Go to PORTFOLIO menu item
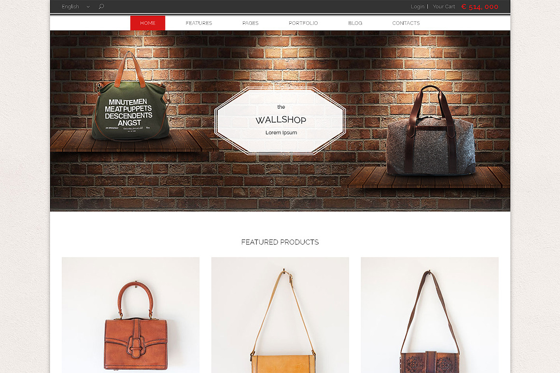The height and width of the screenshot is (373, 560). [x=303, y=23]
